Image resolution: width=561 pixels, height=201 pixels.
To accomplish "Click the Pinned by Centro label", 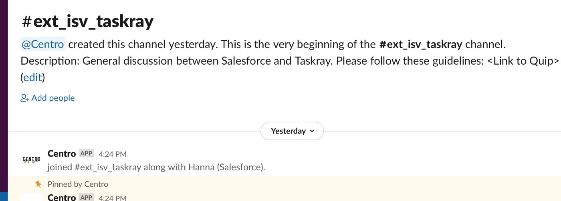I will pos(78,184).
